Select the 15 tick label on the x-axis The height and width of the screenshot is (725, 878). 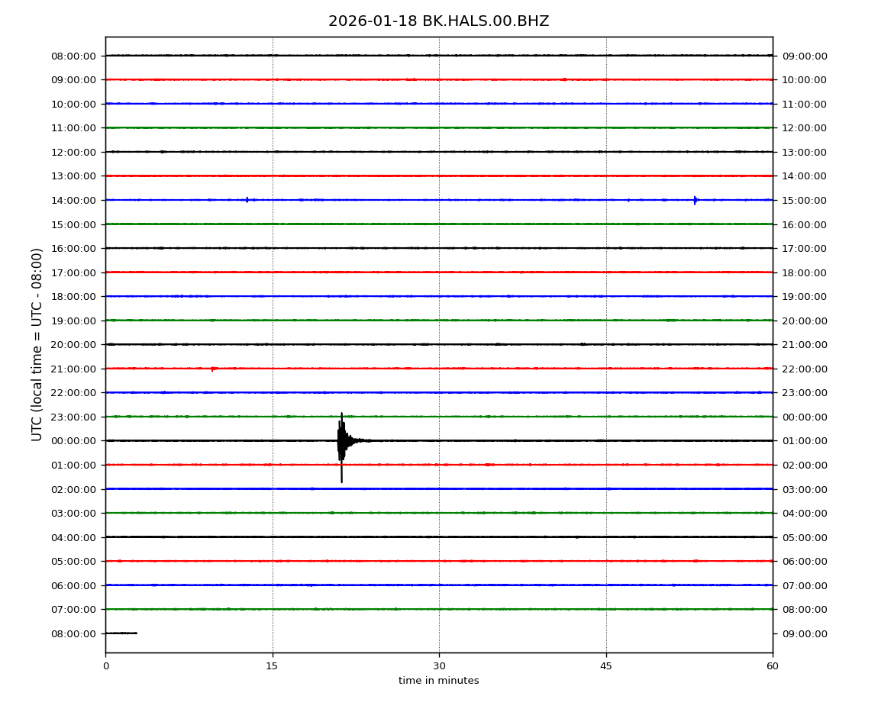tap(272, 666)
